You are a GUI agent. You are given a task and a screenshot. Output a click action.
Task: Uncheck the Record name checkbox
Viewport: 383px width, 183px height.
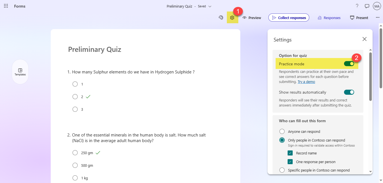[290, 153]
